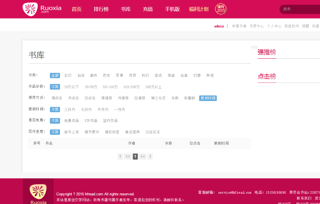Filter category by 古言
Image resolution: width=320 pixels, height=204 pixels.
pos(184,75)
